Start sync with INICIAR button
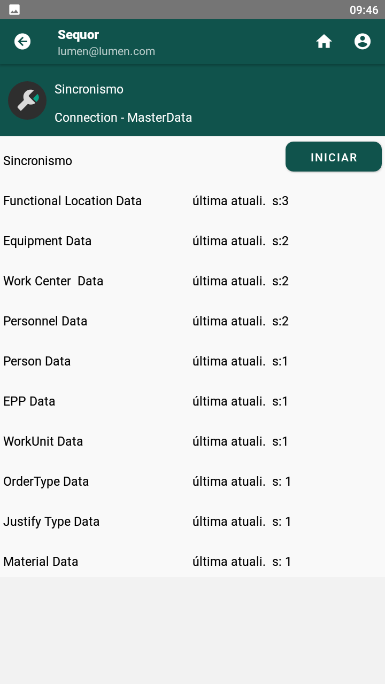Screen dimensions: 385x684 (334, 157)
